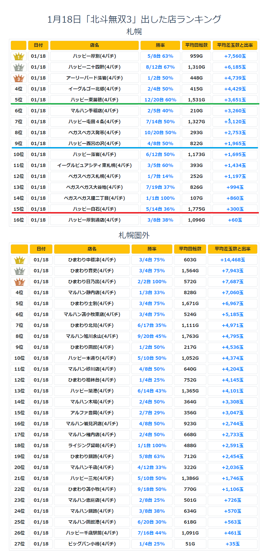Click the silver crown icon for ハッピー二十四軒
Viewport: 274px width, 555px height.
click(x=19, y=67)
